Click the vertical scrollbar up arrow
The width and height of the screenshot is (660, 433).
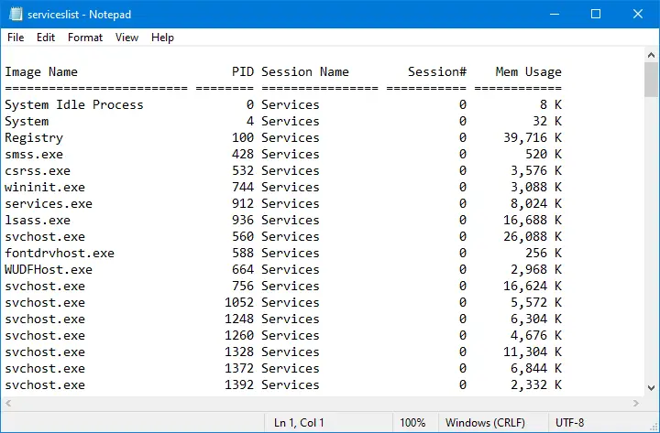click(651, 55)
